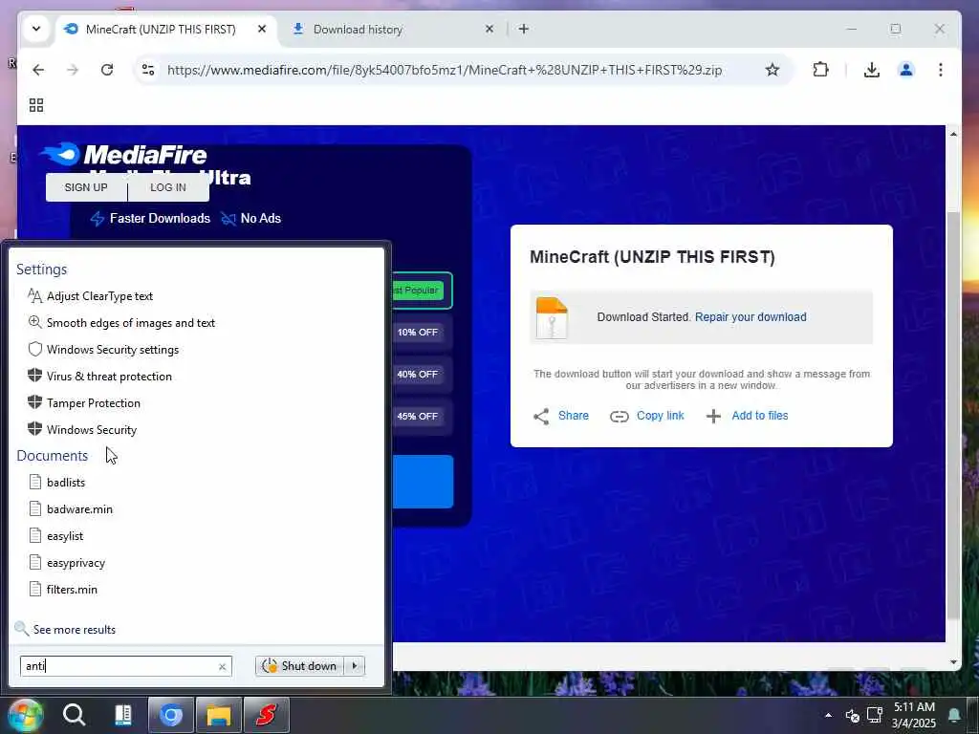Click Repair your download link
Image resolution: width=979 pixels, height=734 pixels.
click(x=751, y=317)
